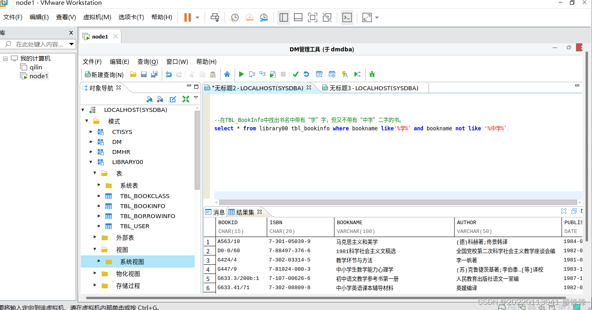This screenshot has height=310, width=592.
Task: Click the AUTHOR column header
Action: [x=508, y=227]
